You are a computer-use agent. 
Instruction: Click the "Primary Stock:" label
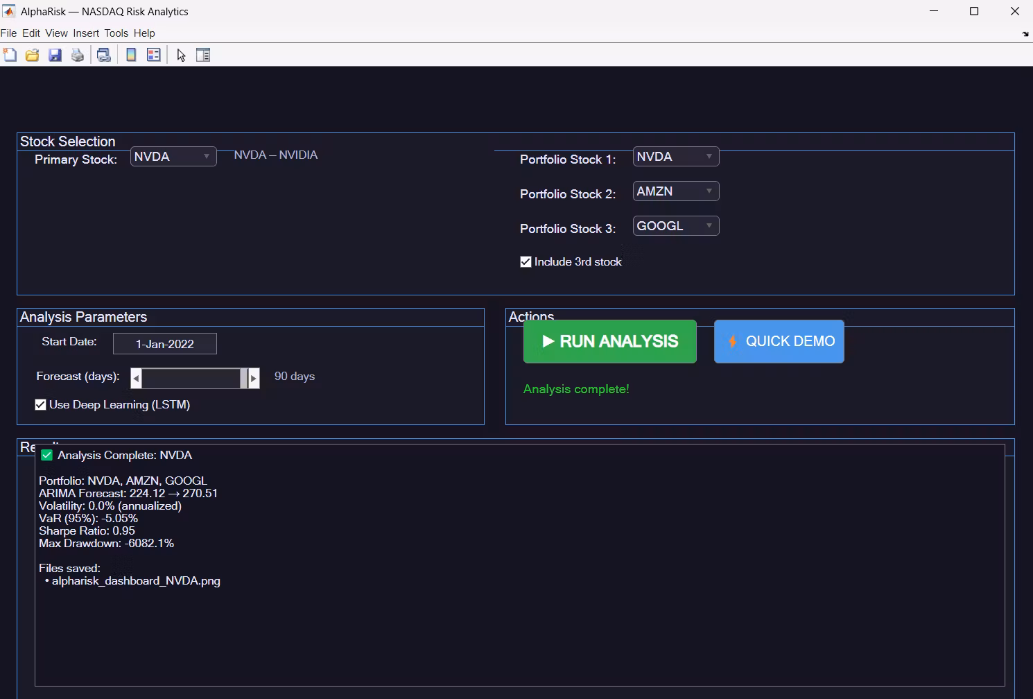click(x=76, y=159)
